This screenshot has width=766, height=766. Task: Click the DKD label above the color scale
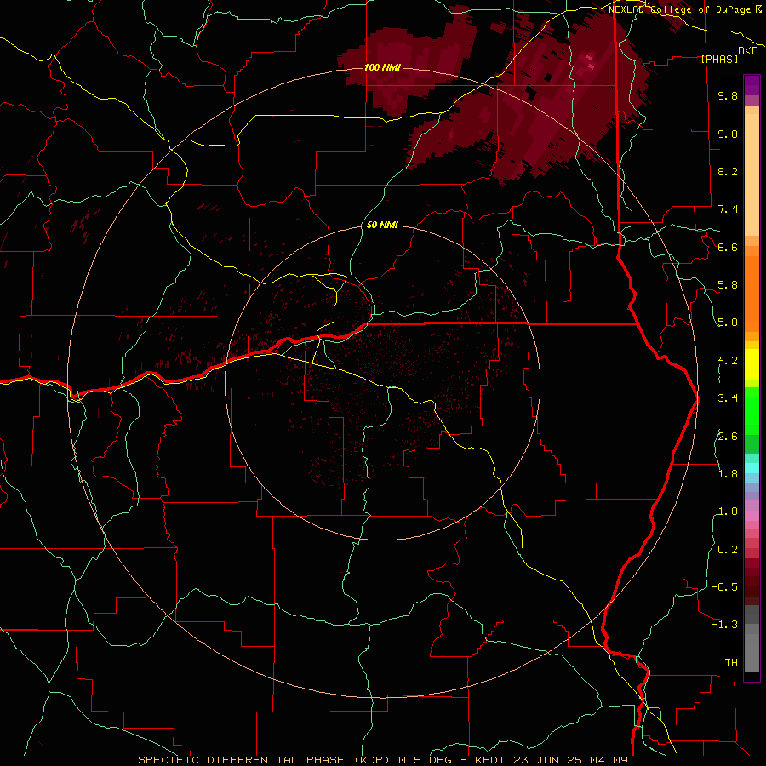pyautogui.click(x=748, y=51)
